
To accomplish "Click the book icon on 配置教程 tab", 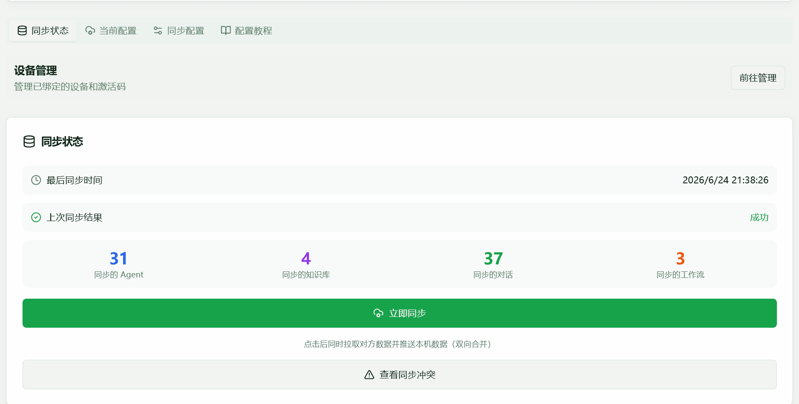I will tap(226, 31).
